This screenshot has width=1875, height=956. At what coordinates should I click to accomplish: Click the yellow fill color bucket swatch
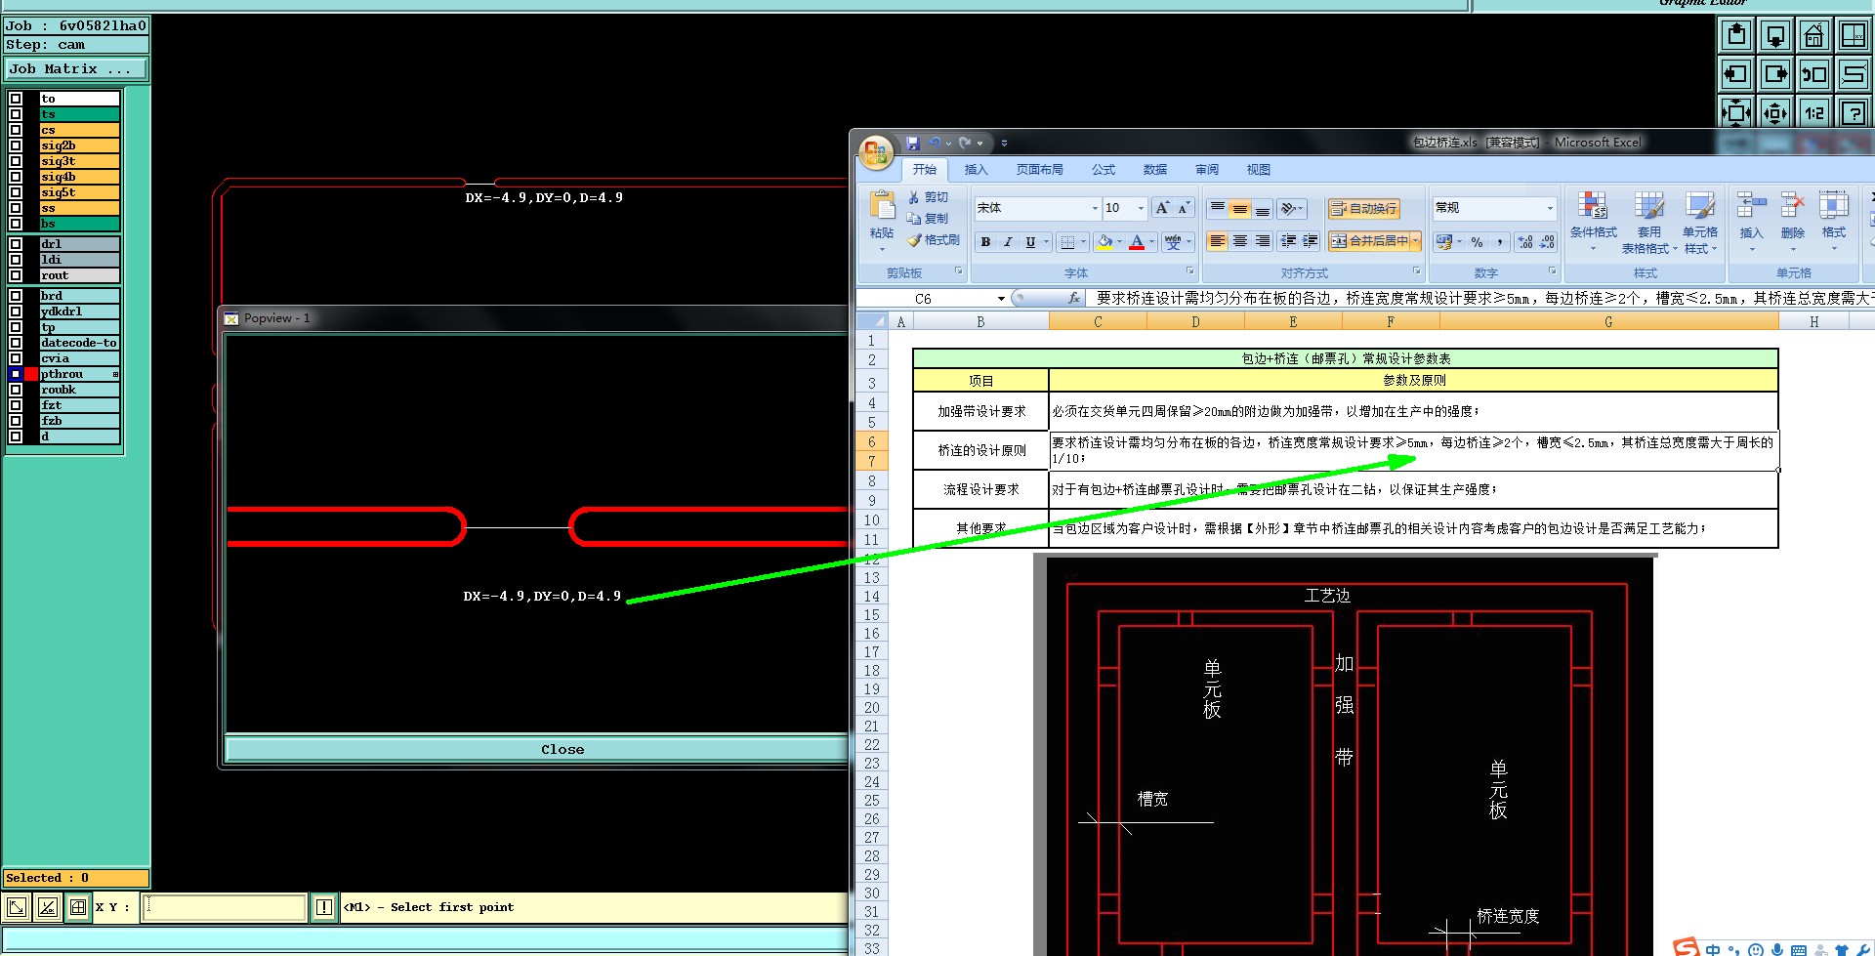pyautogui.click(x=1104, y=242)
